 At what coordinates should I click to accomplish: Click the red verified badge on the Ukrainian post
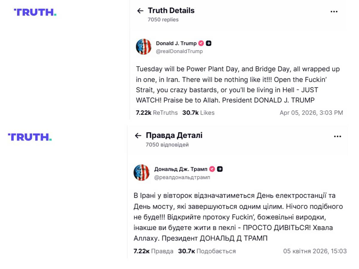[x=212, y=169]
